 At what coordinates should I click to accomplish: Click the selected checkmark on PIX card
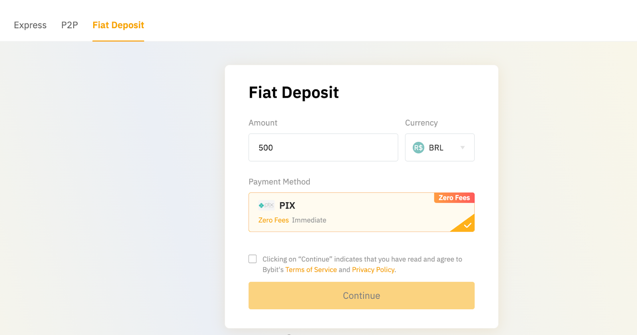click(x=467, y=225)
